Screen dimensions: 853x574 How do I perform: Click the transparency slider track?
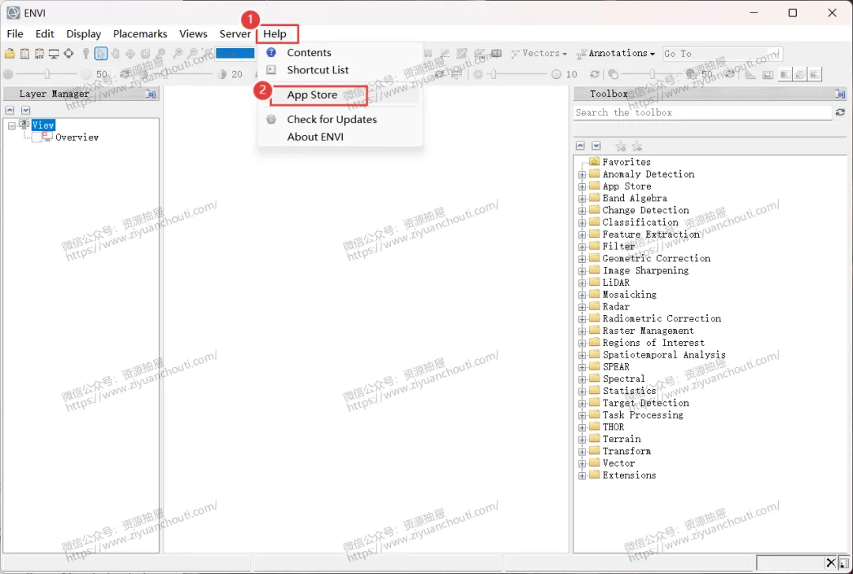coord(652,74)
